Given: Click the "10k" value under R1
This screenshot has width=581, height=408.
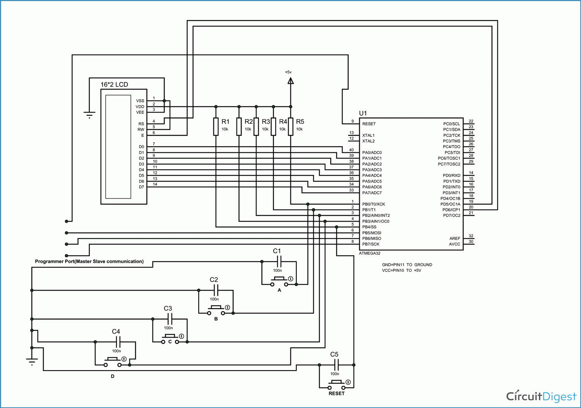Looking at the screenshot, I should (225, 130).
